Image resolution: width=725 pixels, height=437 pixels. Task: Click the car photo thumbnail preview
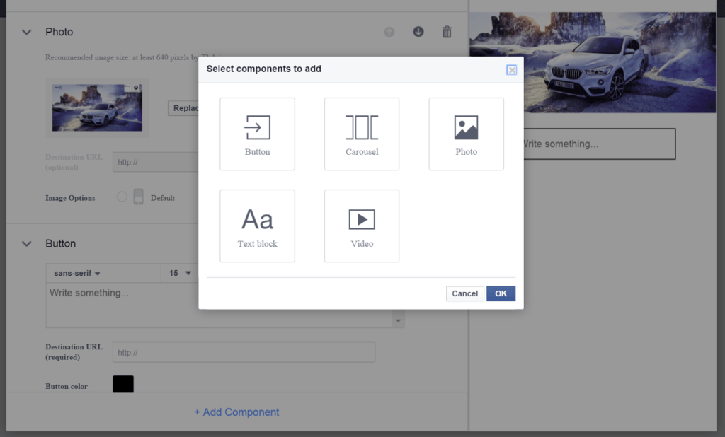97,107
